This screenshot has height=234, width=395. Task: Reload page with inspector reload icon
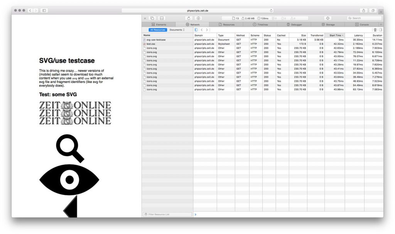coord(188,18)
